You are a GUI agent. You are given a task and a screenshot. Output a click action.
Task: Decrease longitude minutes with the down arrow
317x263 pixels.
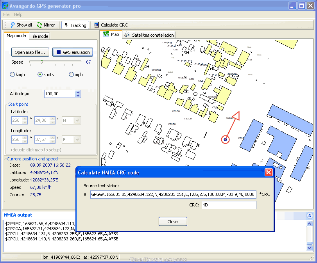[x=52, y=141]
